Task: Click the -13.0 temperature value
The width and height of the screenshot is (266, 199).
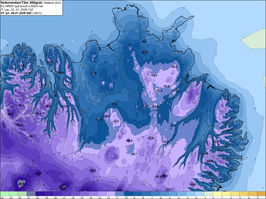Action: pyautogui.click(x=166, y=86)
